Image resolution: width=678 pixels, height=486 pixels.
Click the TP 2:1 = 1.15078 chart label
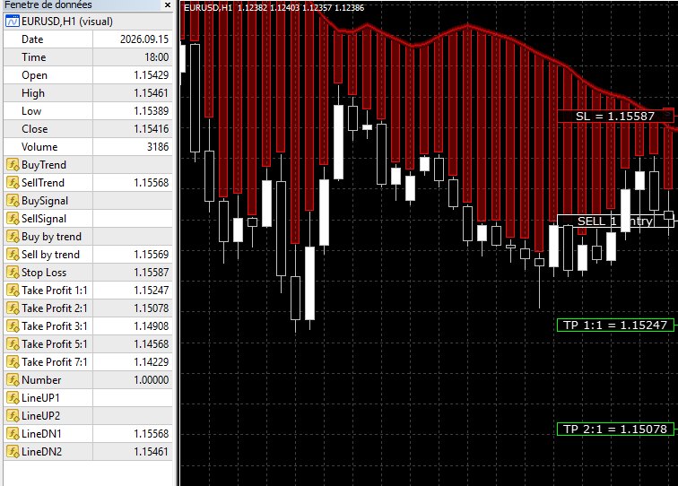pos(615,429)
